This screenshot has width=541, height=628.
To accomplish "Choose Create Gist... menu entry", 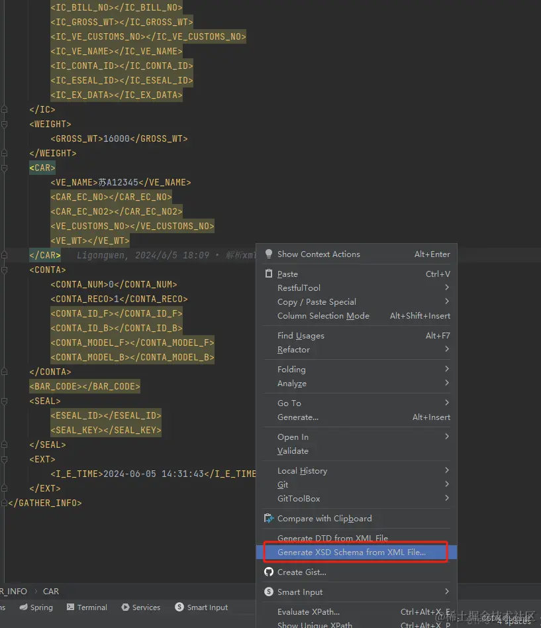I will click(x=356, y=572).
